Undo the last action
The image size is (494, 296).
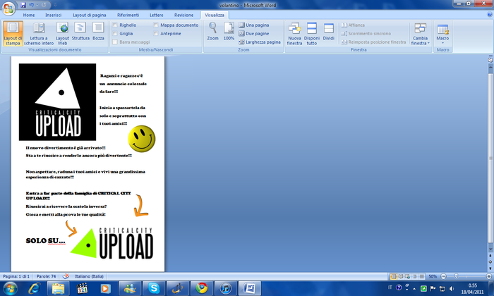[31, 5]
